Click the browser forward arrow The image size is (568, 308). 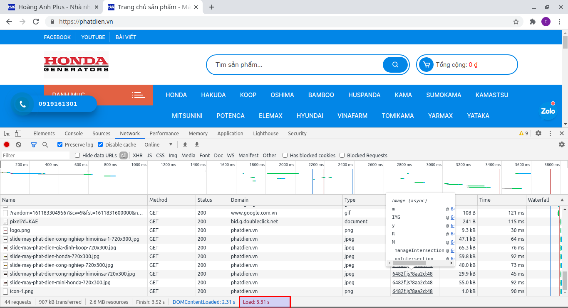pos(22,22)
